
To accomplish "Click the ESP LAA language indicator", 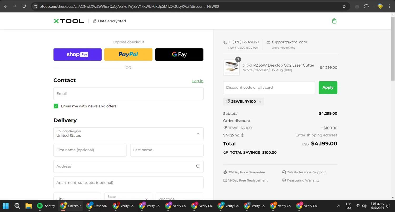I will point(348,206).
